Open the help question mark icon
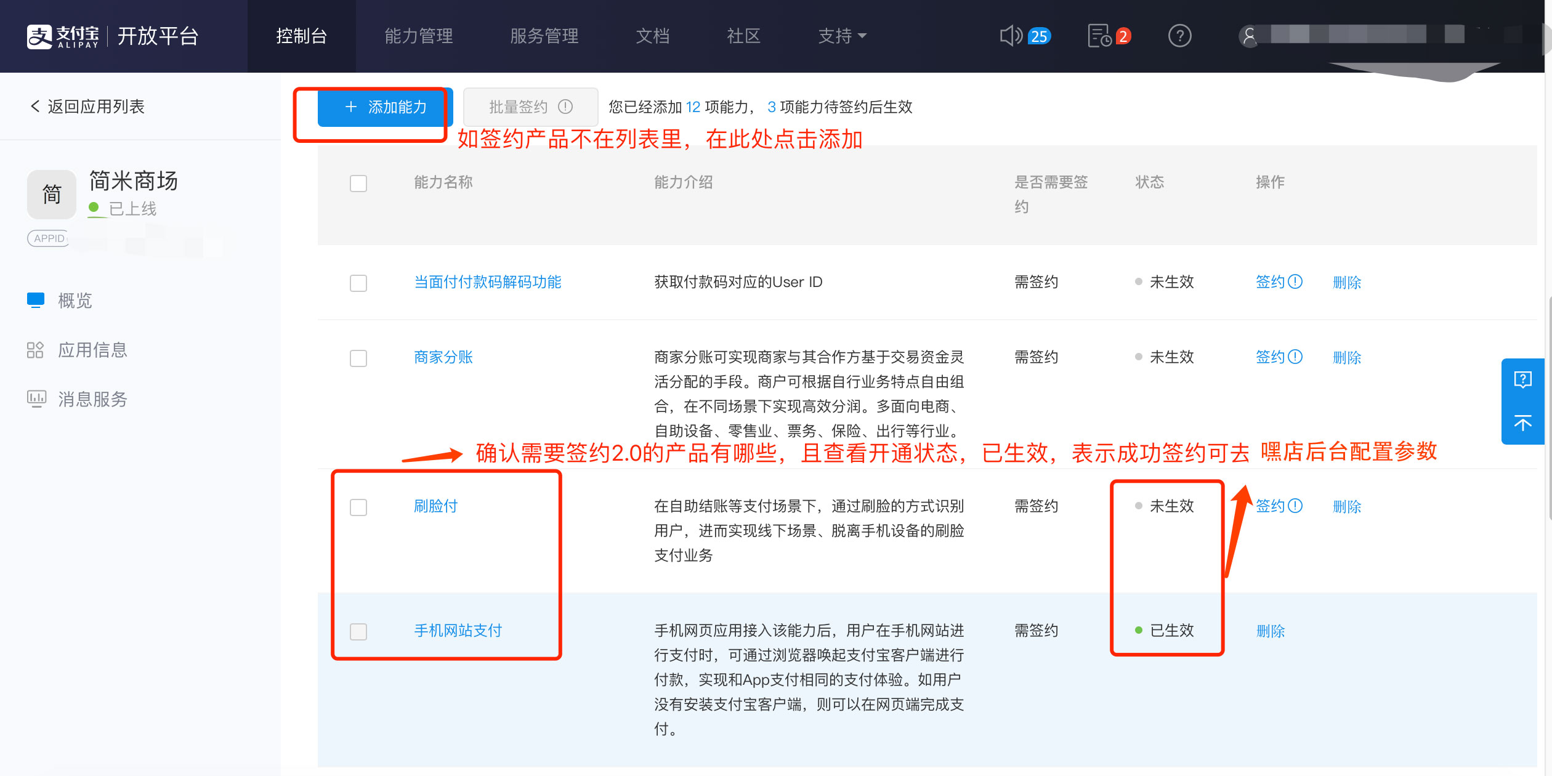Image resolution: width=1552 pixels, height=776 pixels. click(x=1179, y=36)
